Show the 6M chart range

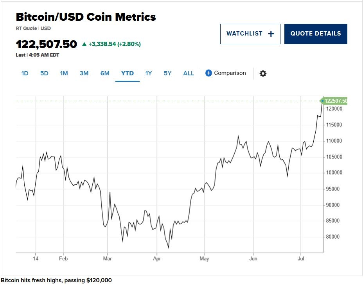point(105,73)
